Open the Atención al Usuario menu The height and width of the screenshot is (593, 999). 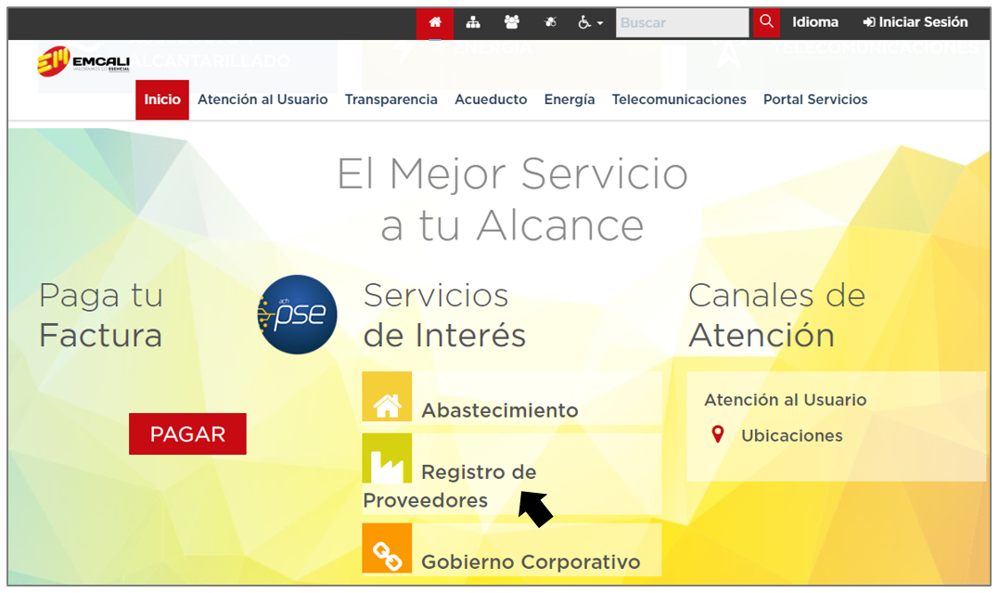click(263, 99)
